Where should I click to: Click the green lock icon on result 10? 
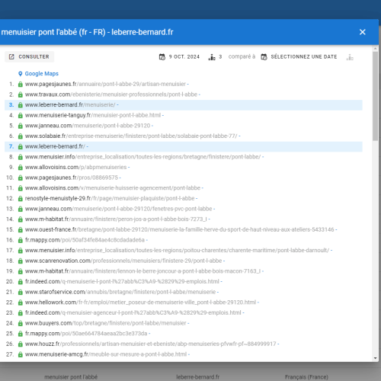[21, 178]
